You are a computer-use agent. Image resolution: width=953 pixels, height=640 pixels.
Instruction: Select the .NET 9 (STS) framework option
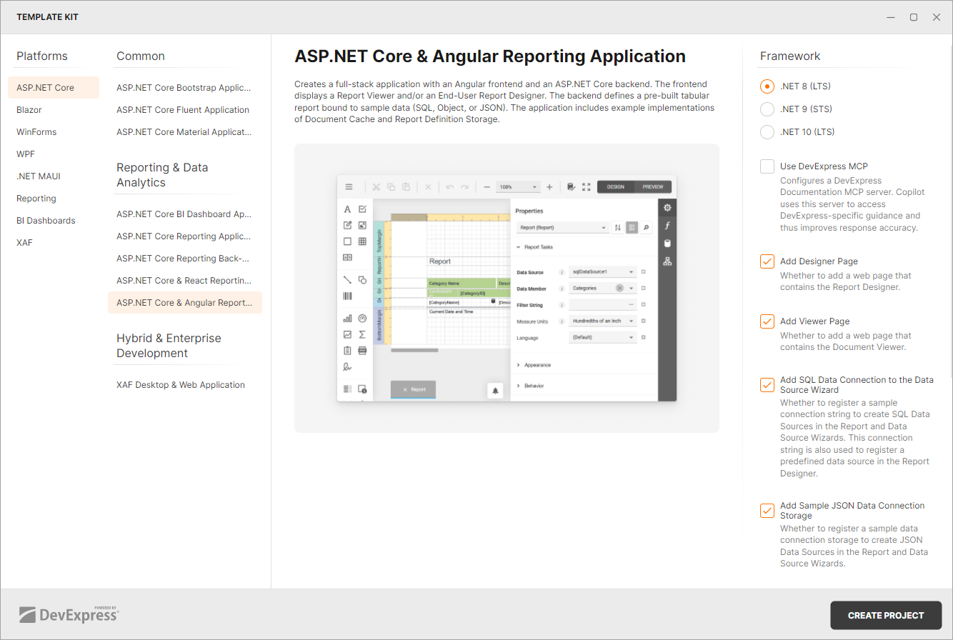pyautogui.click(x=767, y=109)
